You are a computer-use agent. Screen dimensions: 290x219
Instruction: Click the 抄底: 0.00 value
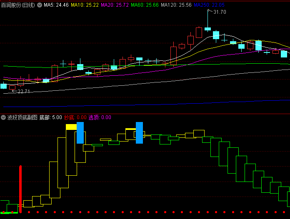[x=75, y=117]
